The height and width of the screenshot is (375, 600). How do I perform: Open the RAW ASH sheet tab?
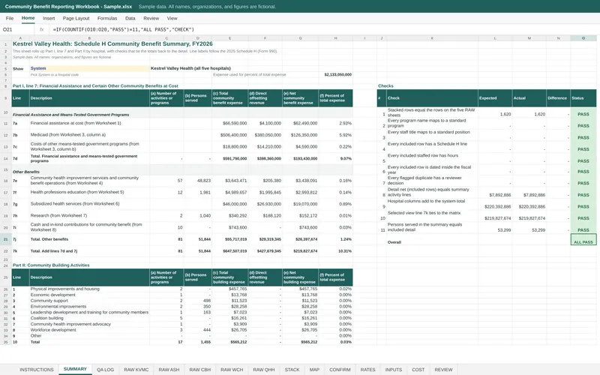click(169, 370)
